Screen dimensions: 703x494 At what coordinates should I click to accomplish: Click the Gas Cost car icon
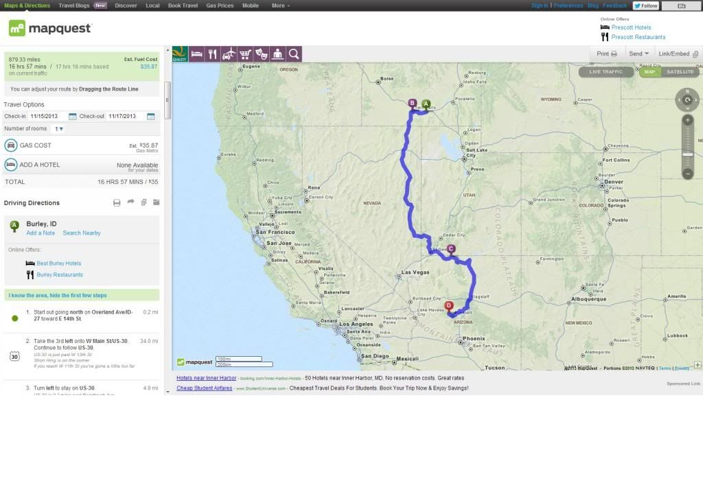pyautogui.click(x=11, y=145)
